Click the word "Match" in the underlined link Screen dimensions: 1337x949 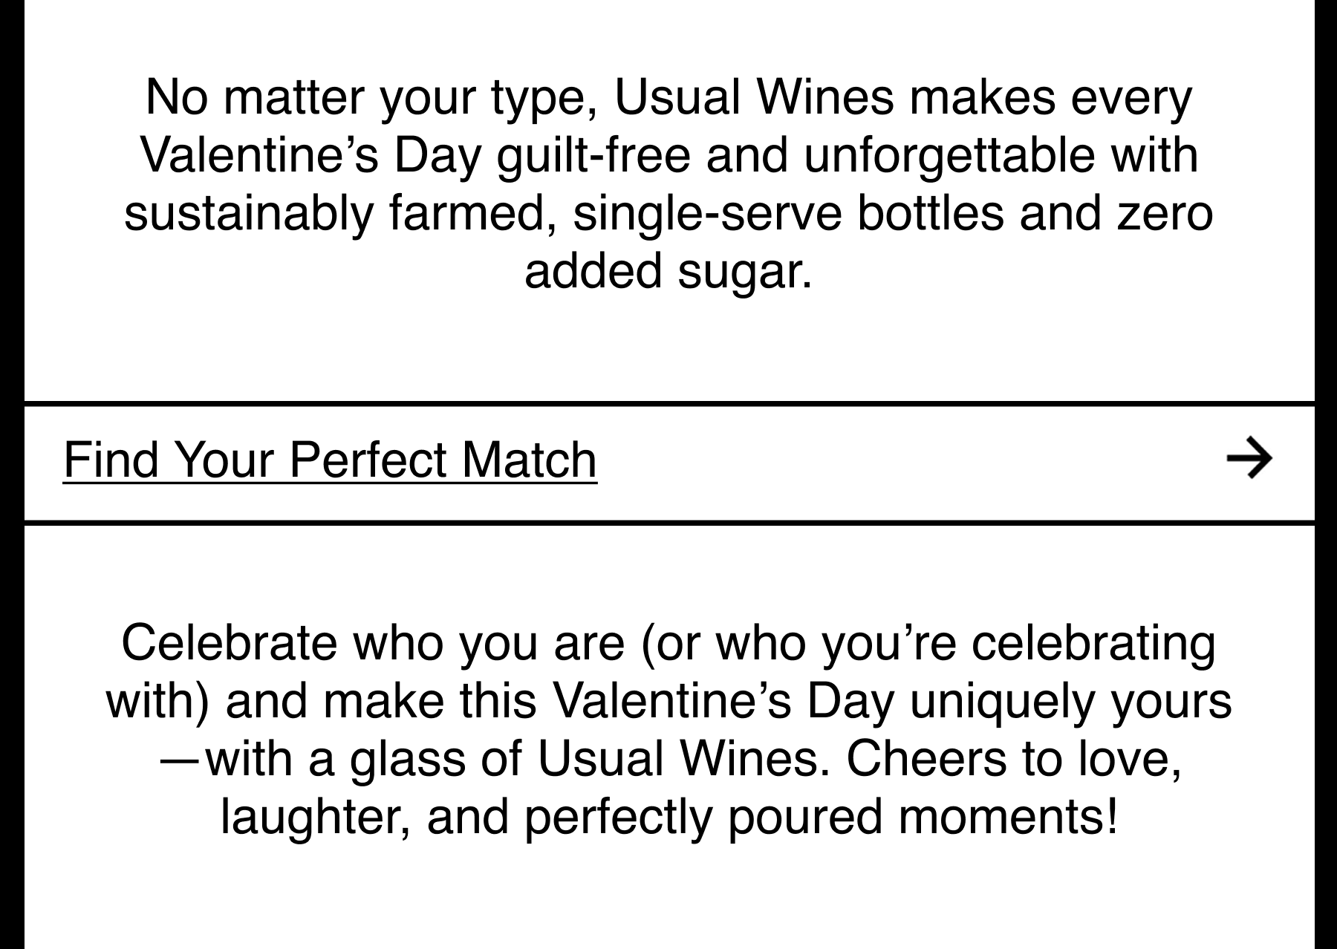click(529, 460)
